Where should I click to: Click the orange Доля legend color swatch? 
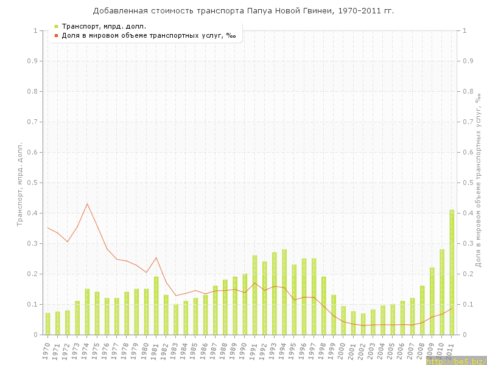56,35
